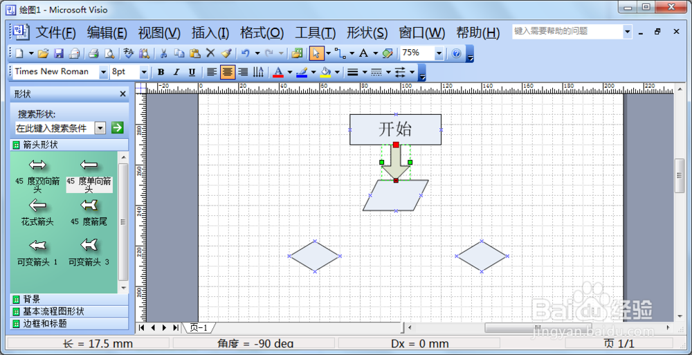Select the 开始 rectangle on canvas
This screenshot has height=355, width=692.
395,129
